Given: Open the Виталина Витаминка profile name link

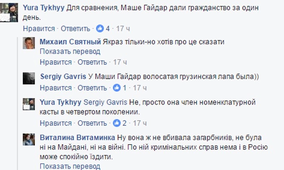Looking at the screenshot, I should pos(77,138).
